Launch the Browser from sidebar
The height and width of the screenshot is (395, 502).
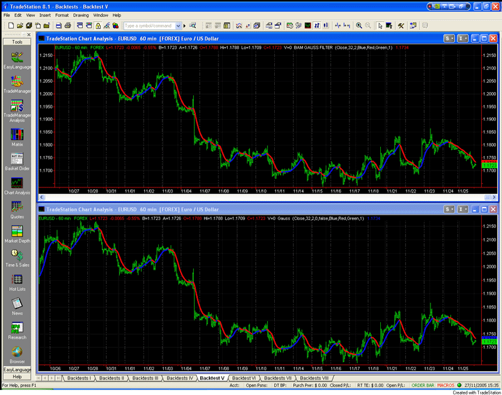tap(17, 352)
